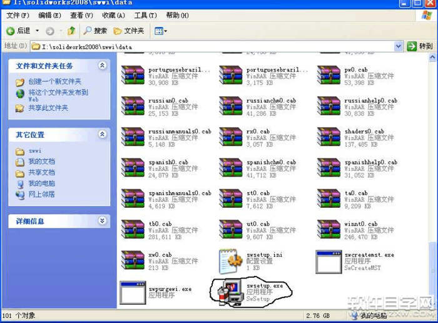Click the swsetup.exe file name
Viewport: 438px width, 323px height.
[265, 286]
